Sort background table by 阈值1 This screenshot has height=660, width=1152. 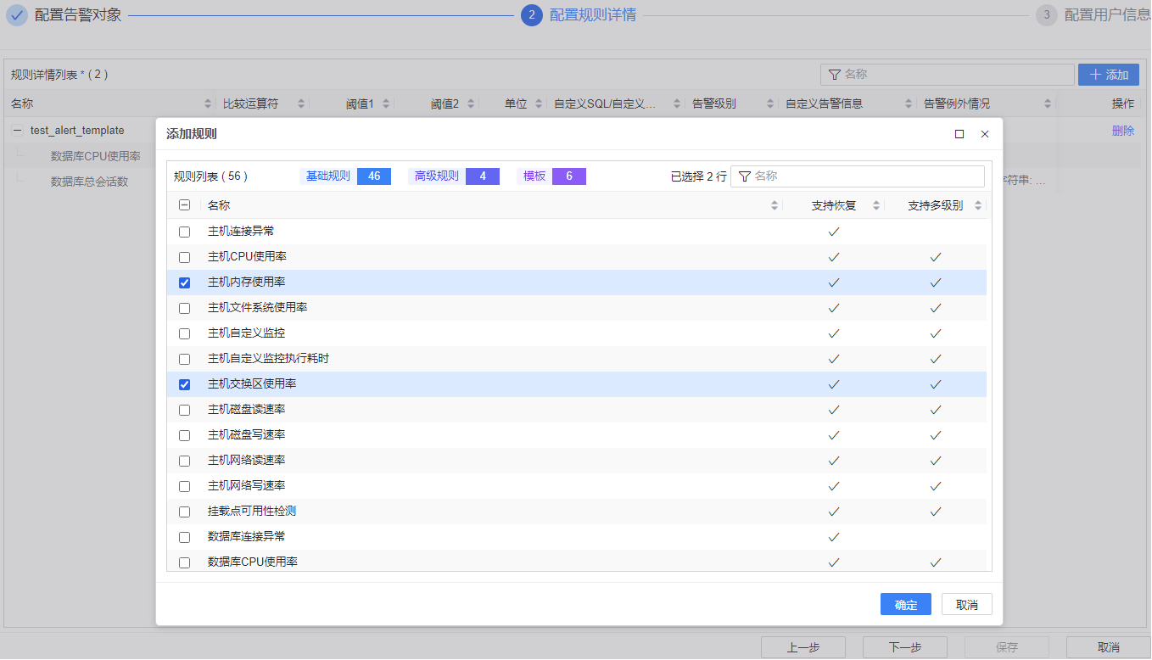(386, 103)
